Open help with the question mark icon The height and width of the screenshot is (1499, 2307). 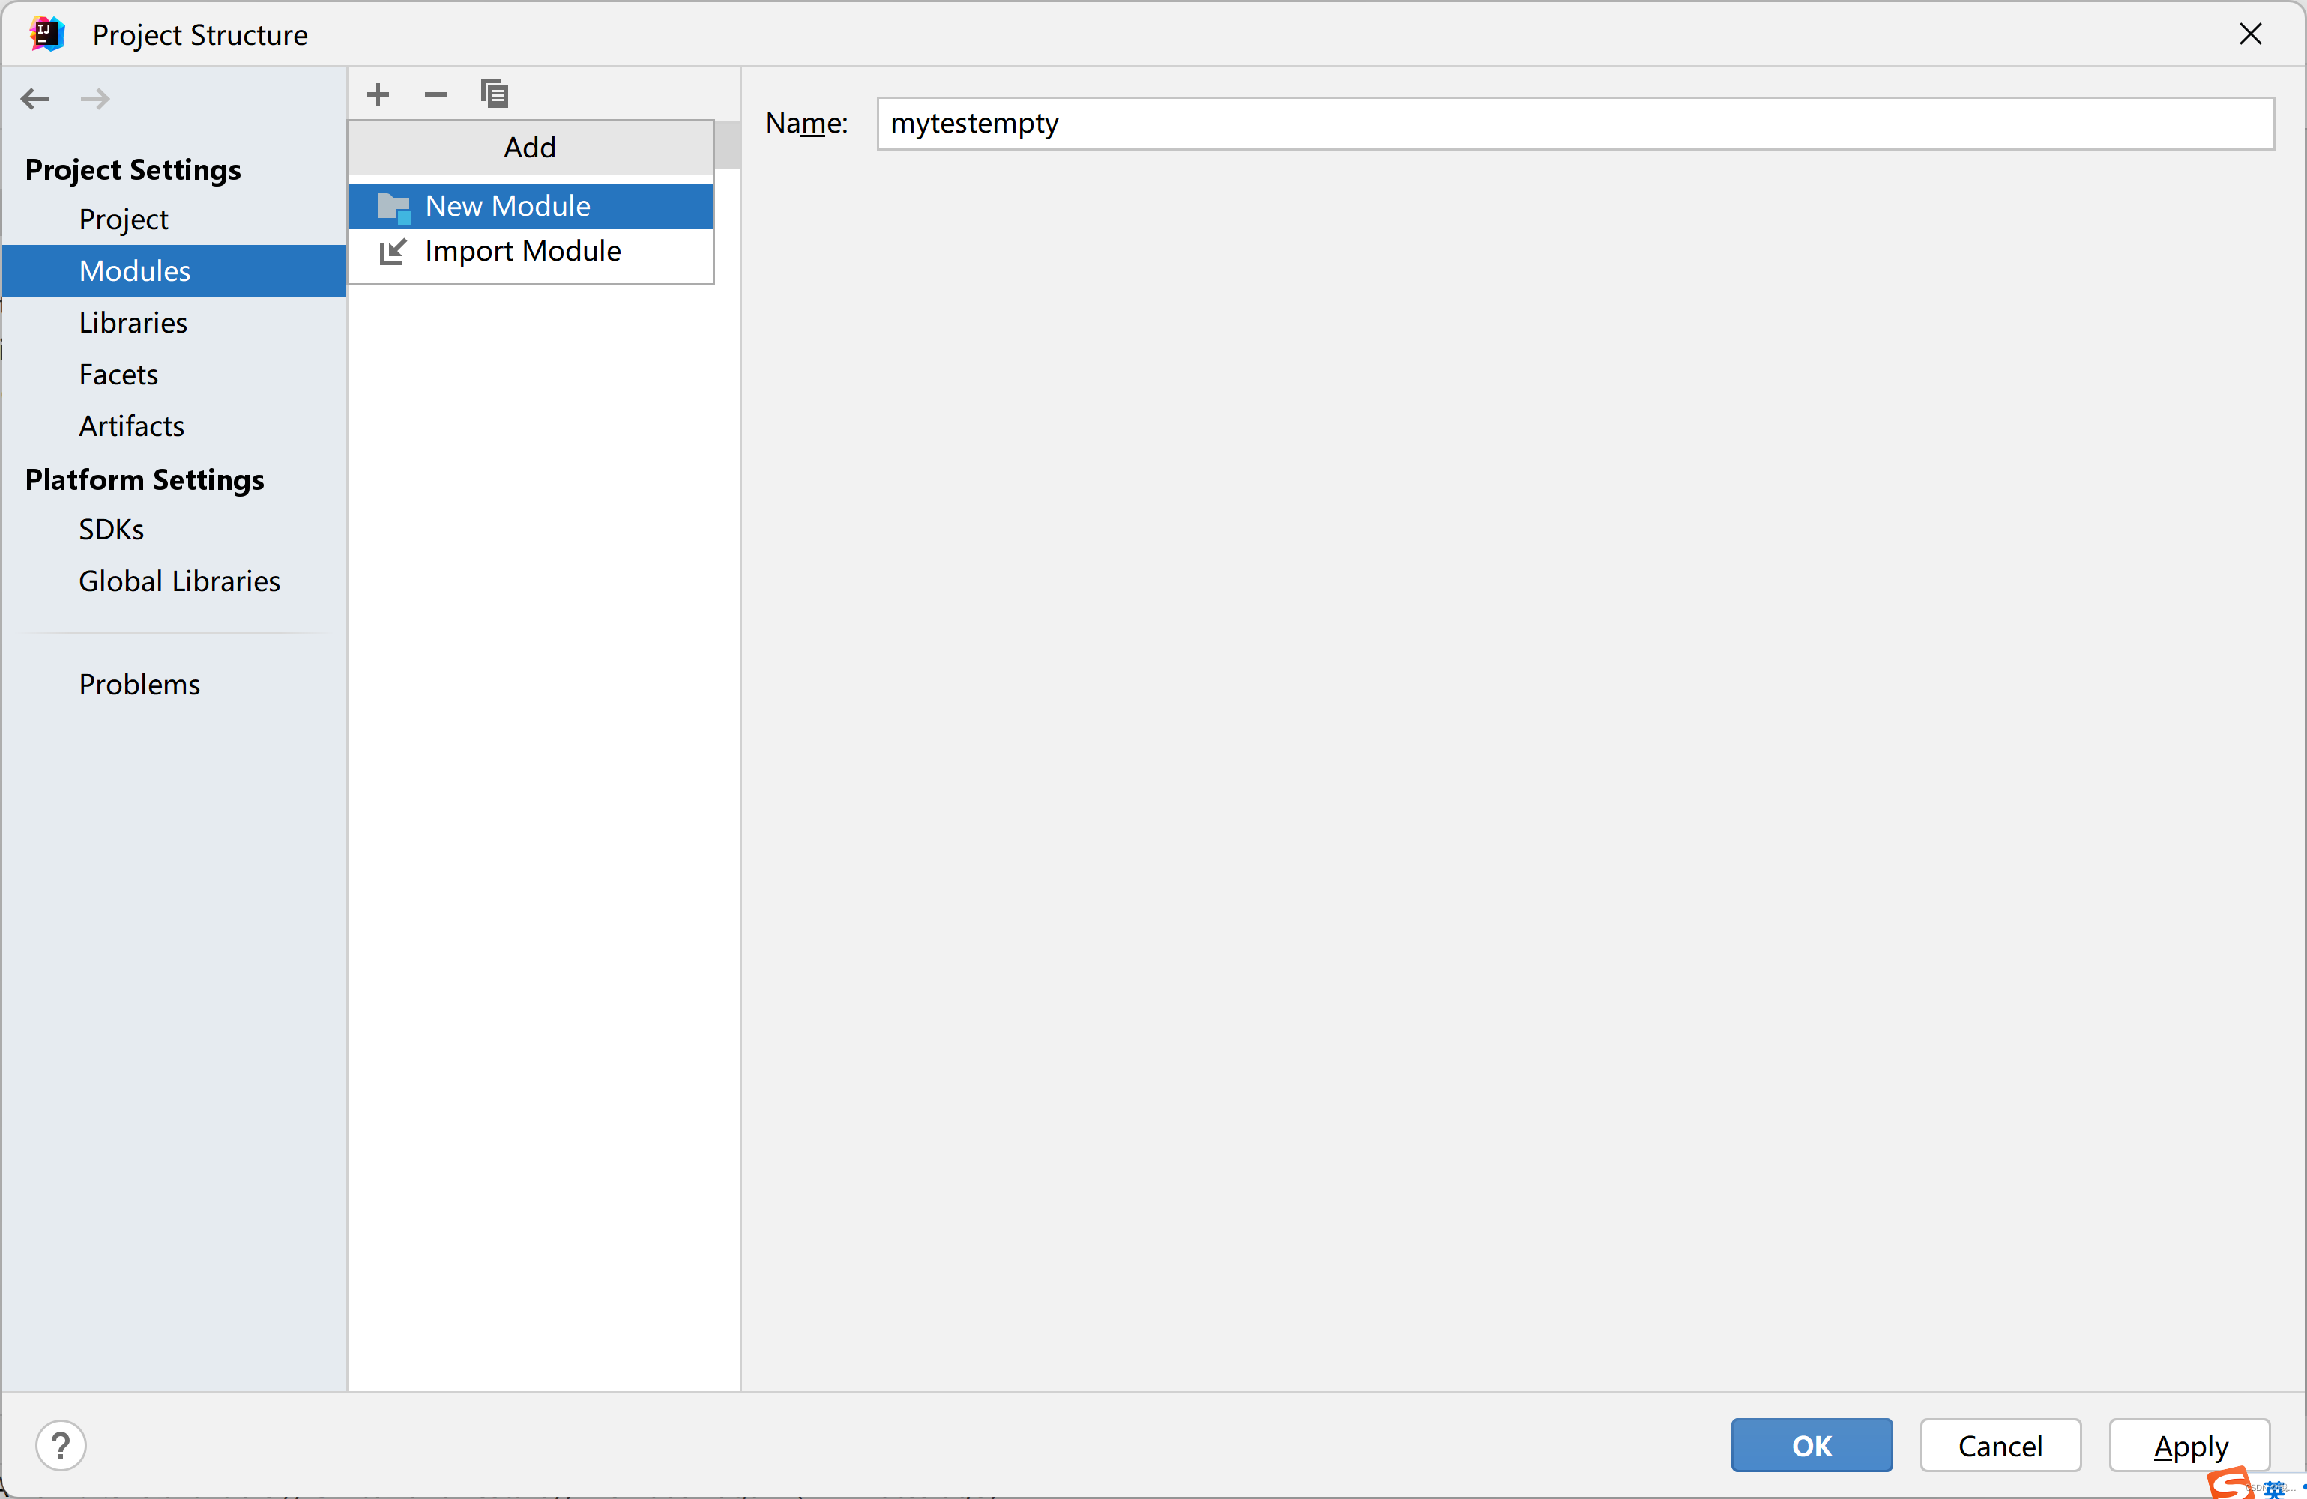click(x=61, y=1445)
